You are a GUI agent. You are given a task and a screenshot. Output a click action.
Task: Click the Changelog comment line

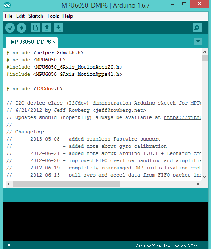tap(25, 132)
